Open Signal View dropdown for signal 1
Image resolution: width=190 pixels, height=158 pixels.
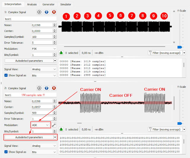44,69
